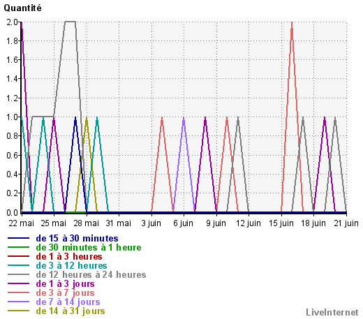Click the LiveInternet watermark text
This screenshot has width=363, height=319.
(332, 312)
